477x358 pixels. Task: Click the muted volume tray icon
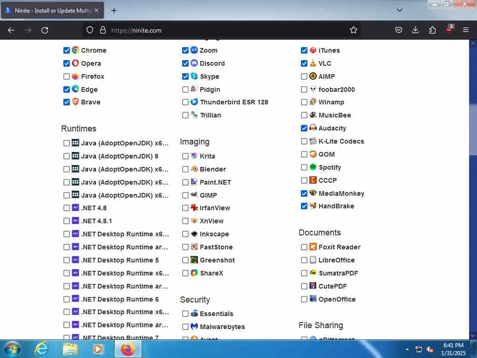tap(430, 350)
